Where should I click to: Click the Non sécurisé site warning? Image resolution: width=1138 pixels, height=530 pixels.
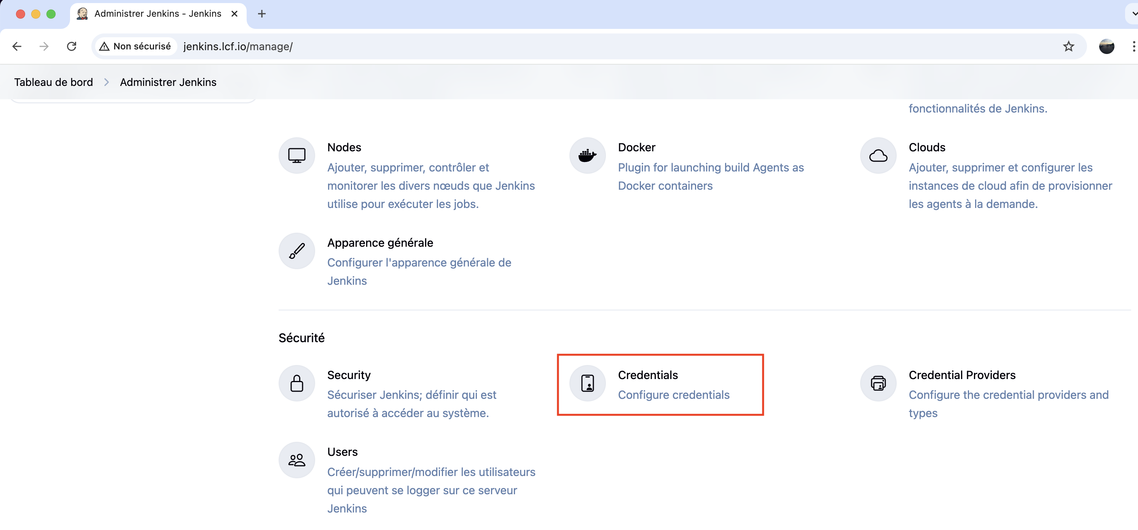(135, 46)
